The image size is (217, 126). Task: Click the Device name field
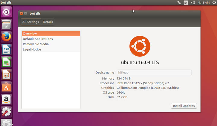[x=154, y=73]
